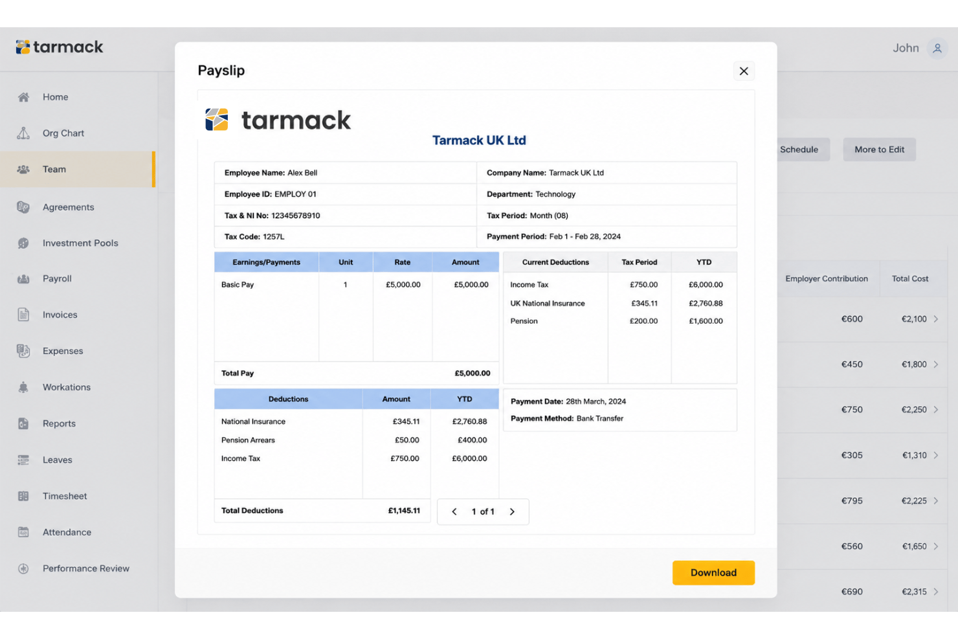The width and height of the screenshot is (958, 639).
Task: Click the More to Edit button
Action: [x=879, y=150]
